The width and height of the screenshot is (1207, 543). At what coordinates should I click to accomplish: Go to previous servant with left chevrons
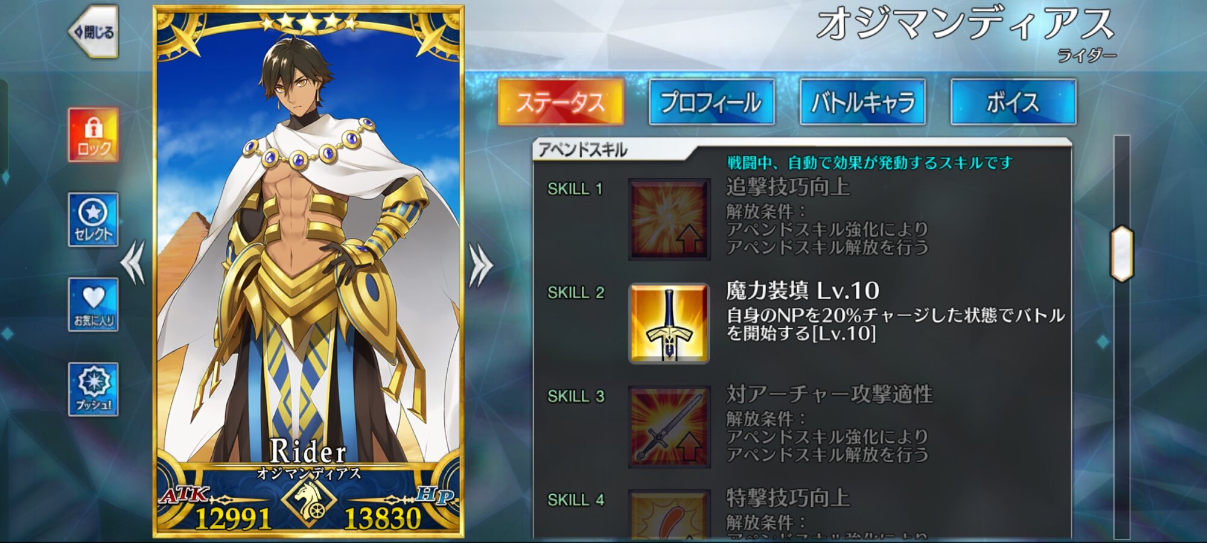pos(133,262)
